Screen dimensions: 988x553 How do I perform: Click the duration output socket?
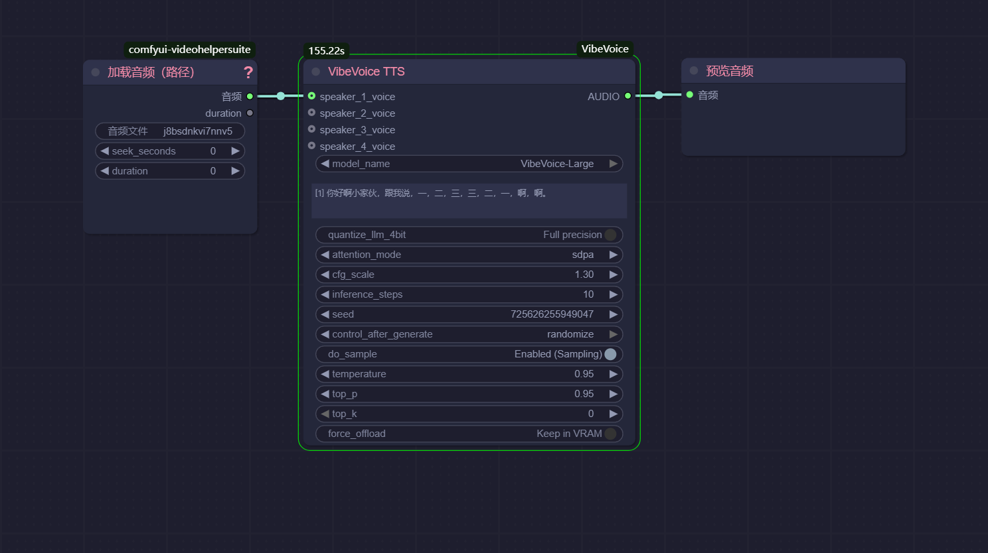(250, 113)
